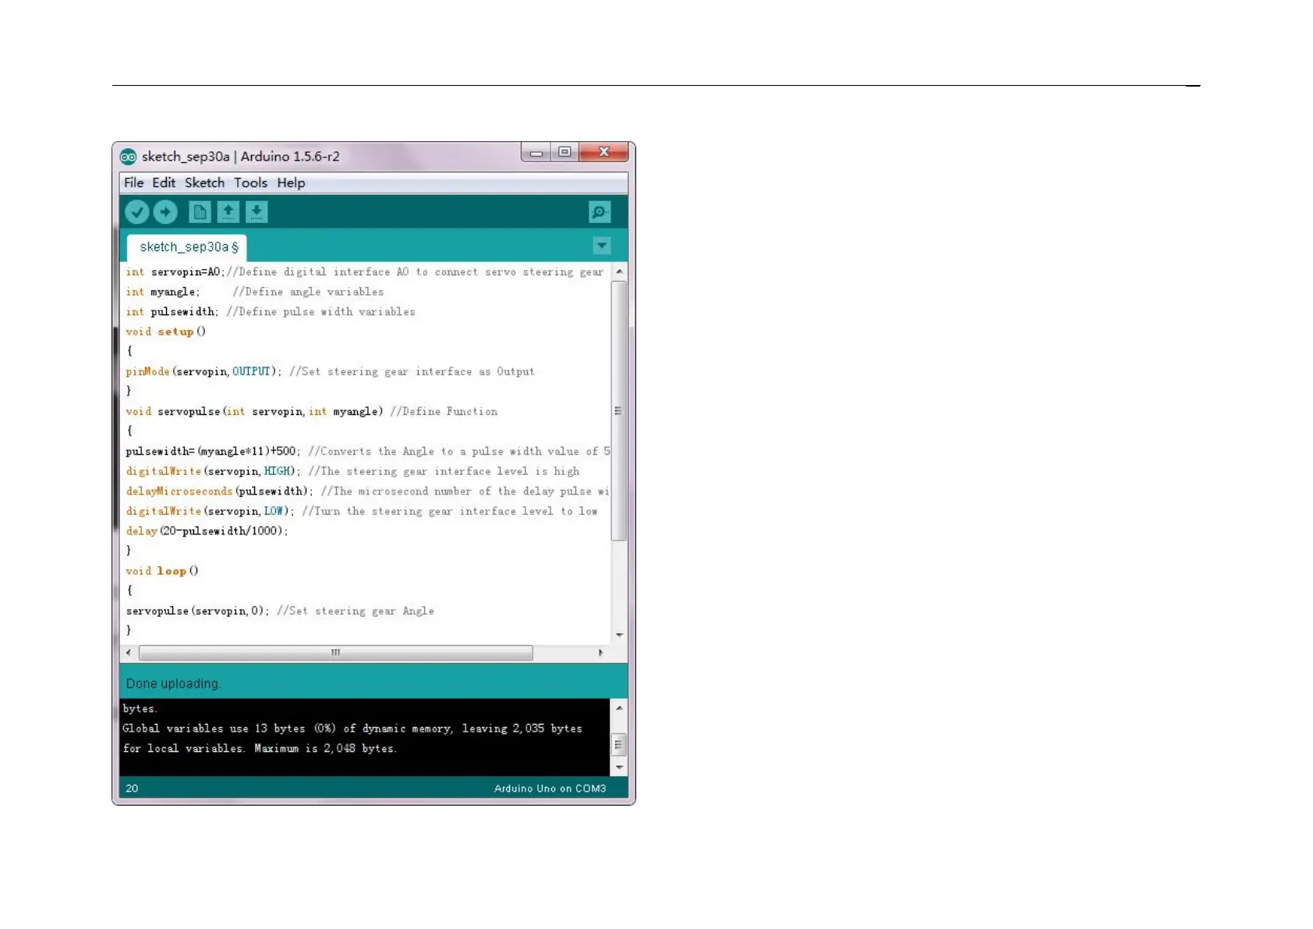Screen dimensions: 1313x929
Task: Maximize the Arduino window
Action: coord(564,152)
